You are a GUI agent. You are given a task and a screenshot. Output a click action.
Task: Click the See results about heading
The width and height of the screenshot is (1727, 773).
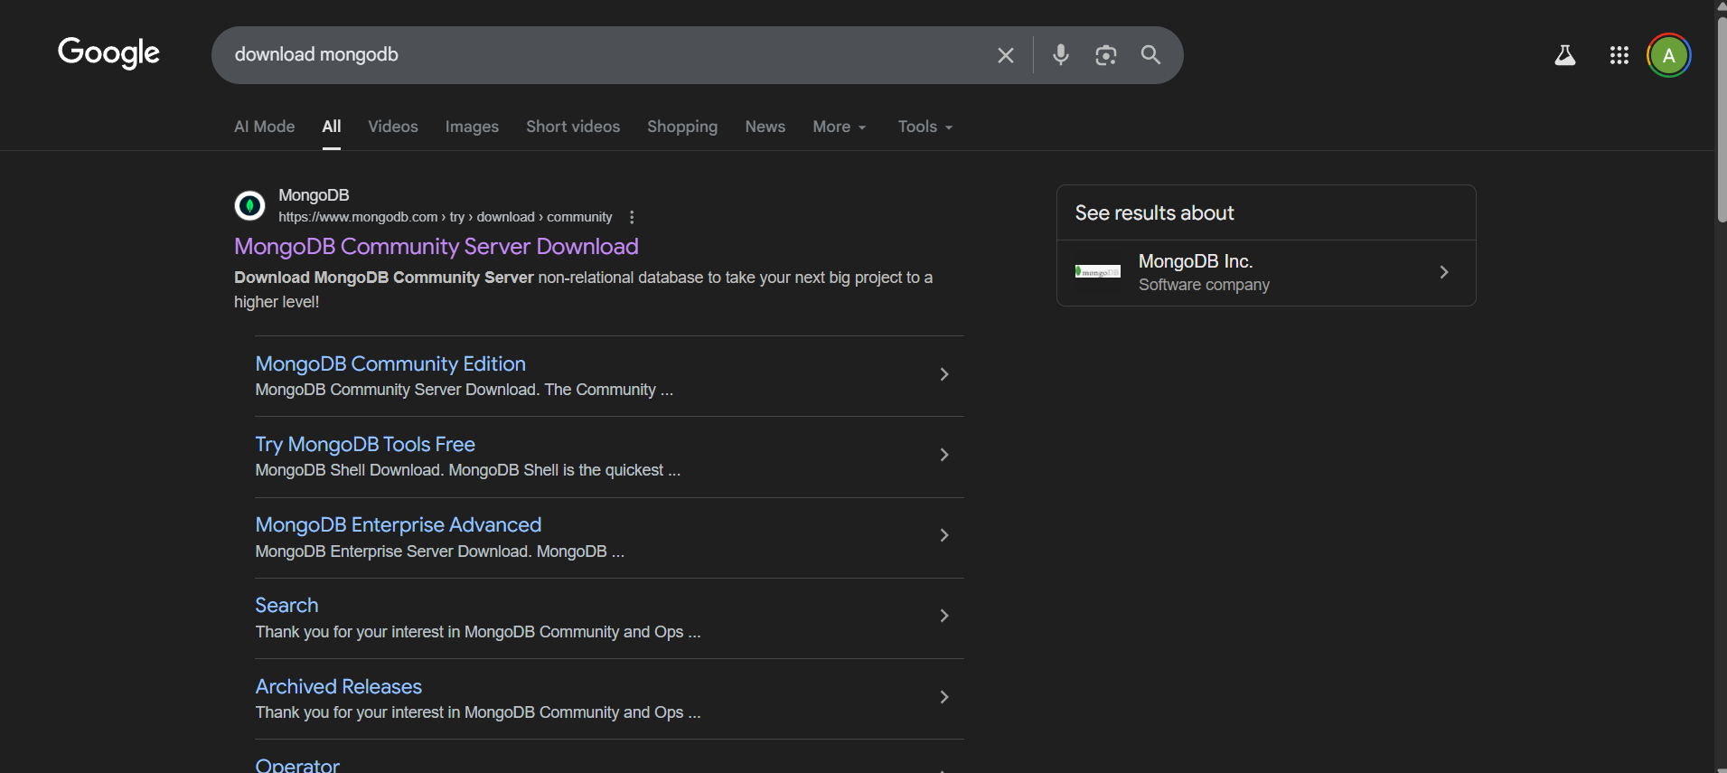click(1154, 213)
